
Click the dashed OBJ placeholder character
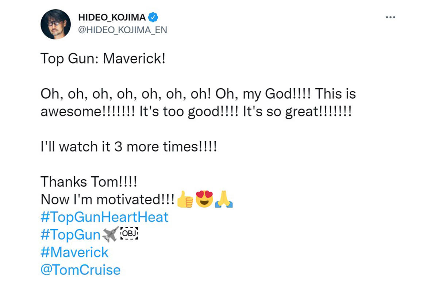point(130,235)
